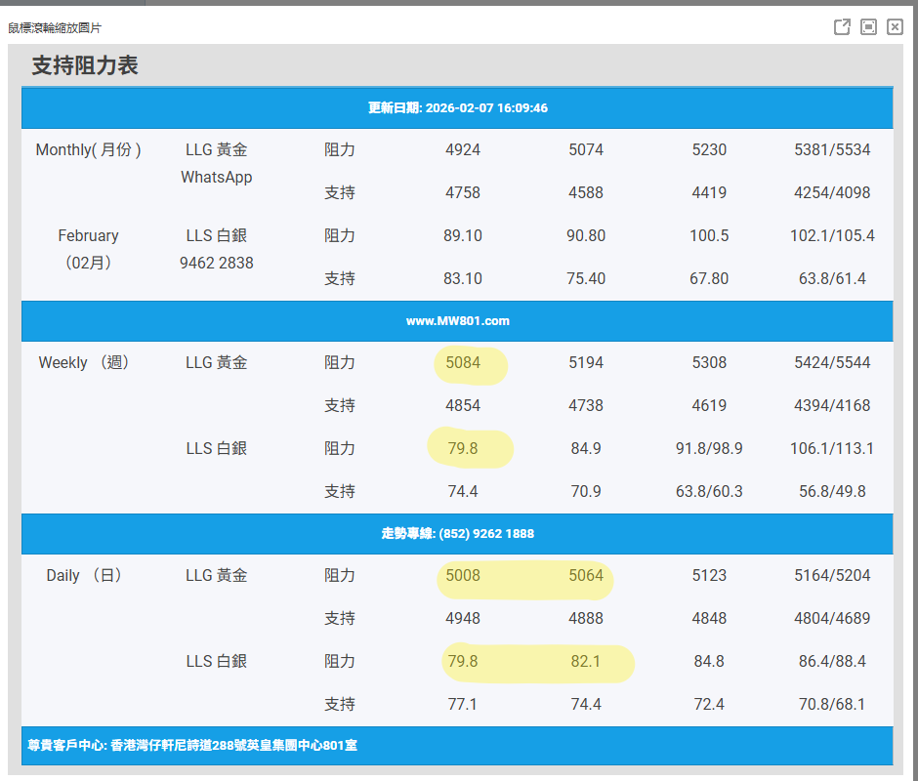918x781 pixels.
Task: Select monthly gold resistance value 5381/5534
Action: coord(832,150)
